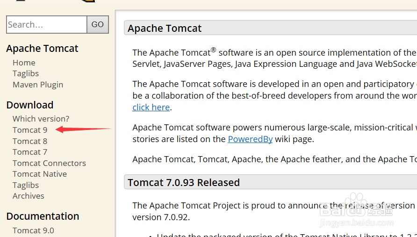Open Tomcat Native download link
Viewport: 417px width, 237px height.
(40, 174)
